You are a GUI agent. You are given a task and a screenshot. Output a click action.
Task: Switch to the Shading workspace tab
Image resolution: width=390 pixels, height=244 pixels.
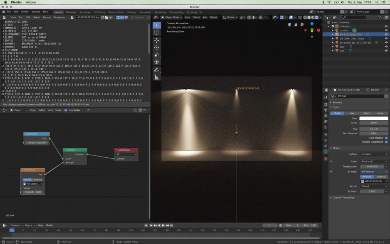click(131, 12)
